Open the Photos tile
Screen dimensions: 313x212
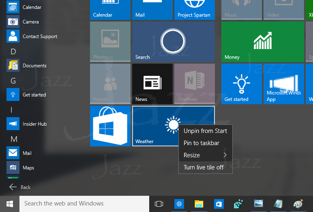[110, 42]
